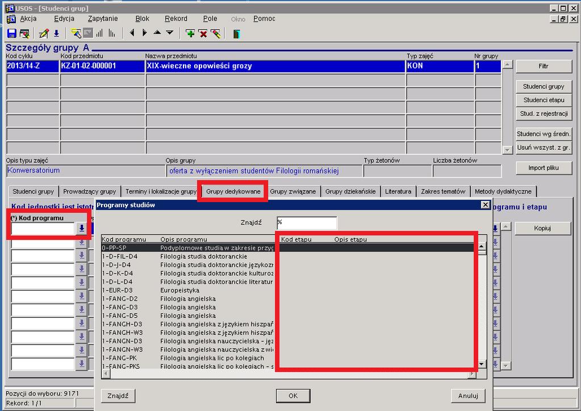Confirm selection with the OK button

pos(293,396)
